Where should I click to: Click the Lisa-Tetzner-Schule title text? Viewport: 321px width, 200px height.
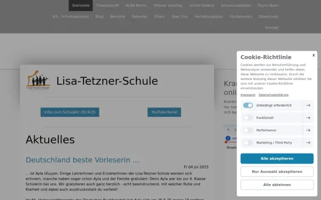tap(107, 81)
